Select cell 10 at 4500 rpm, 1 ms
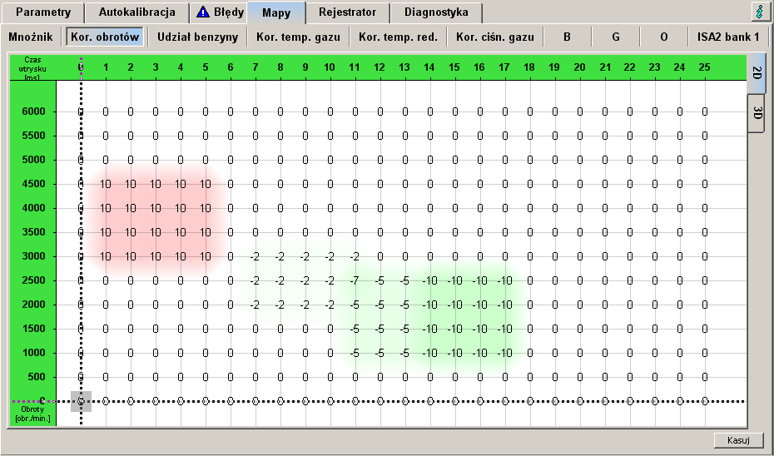The height and width of the screenshot is (456, 774). point(106,184)
